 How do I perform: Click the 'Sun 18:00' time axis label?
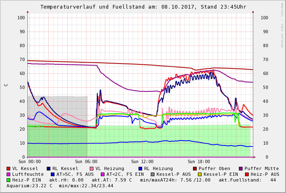pos(199,161)
